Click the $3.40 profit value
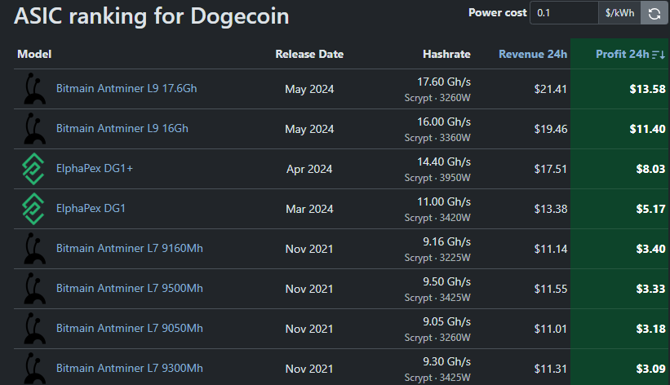This screenshot has width=670, height=385. tap(650, 249)
